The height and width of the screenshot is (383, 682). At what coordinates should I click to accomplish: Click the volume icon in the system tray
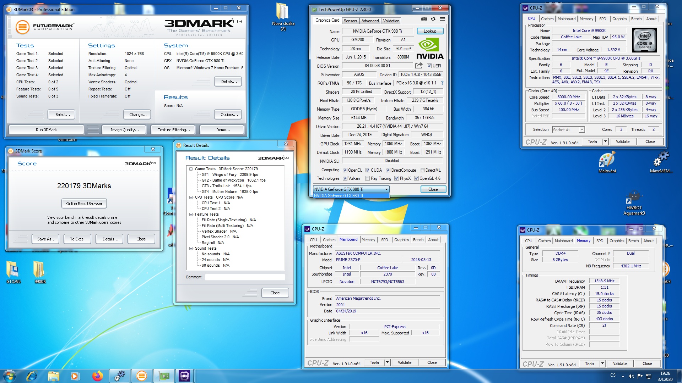[x=631, y=376]
